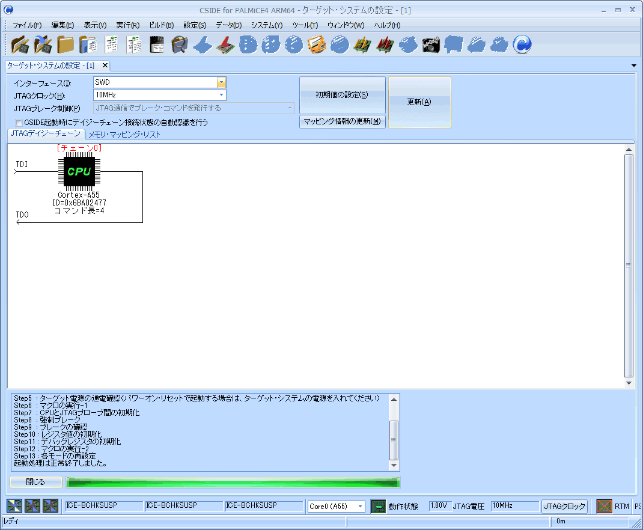Open the document tab list arrow
The image size is (643, 530).
point(634,65)
